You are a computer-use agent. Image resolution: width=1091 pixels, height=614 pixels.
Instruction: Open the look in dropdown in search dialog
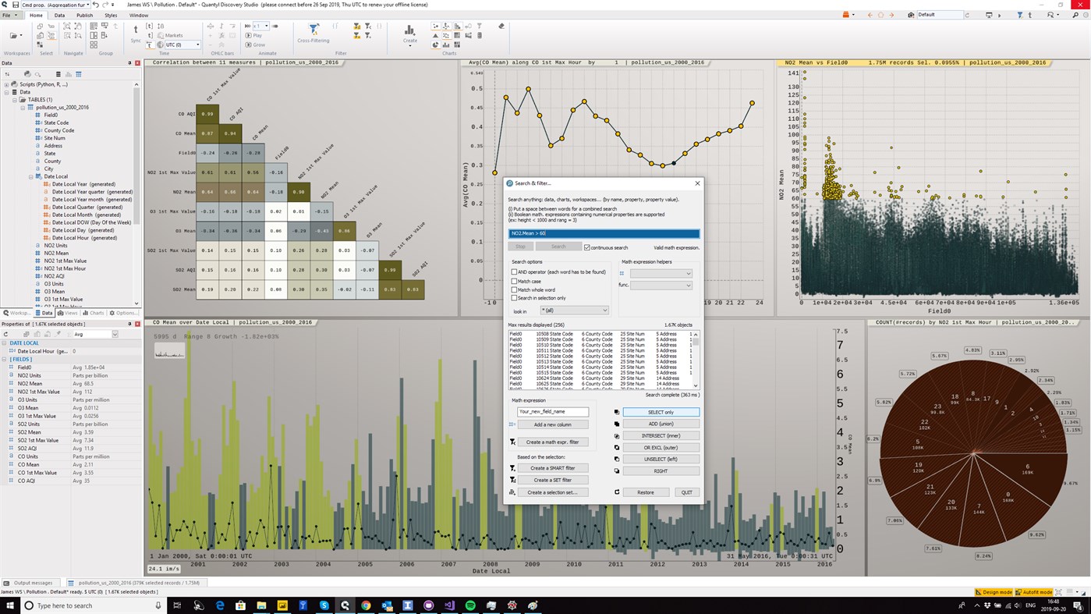(575, 310)
